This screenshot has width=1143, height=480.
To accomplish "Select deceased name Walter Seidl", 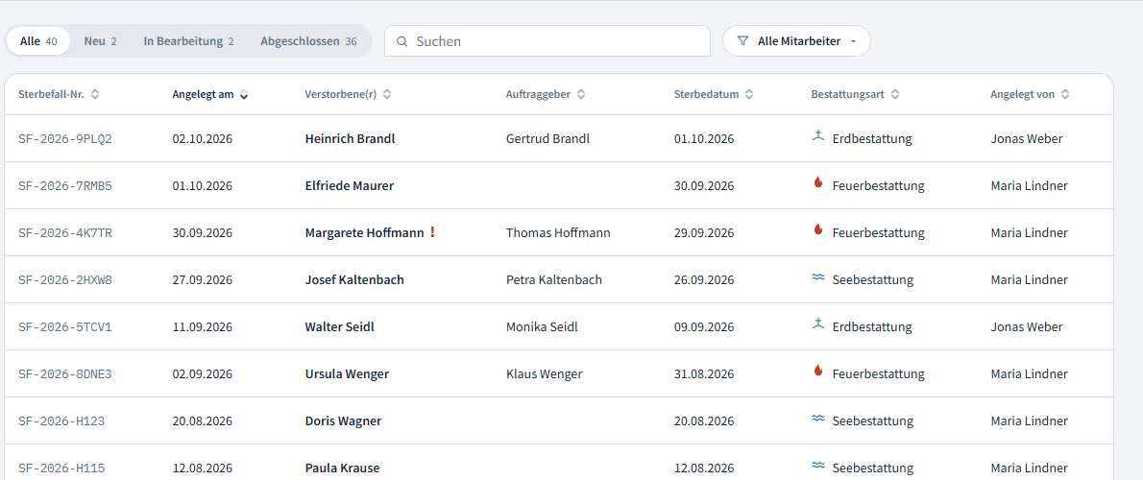I will tap(340, 327).
